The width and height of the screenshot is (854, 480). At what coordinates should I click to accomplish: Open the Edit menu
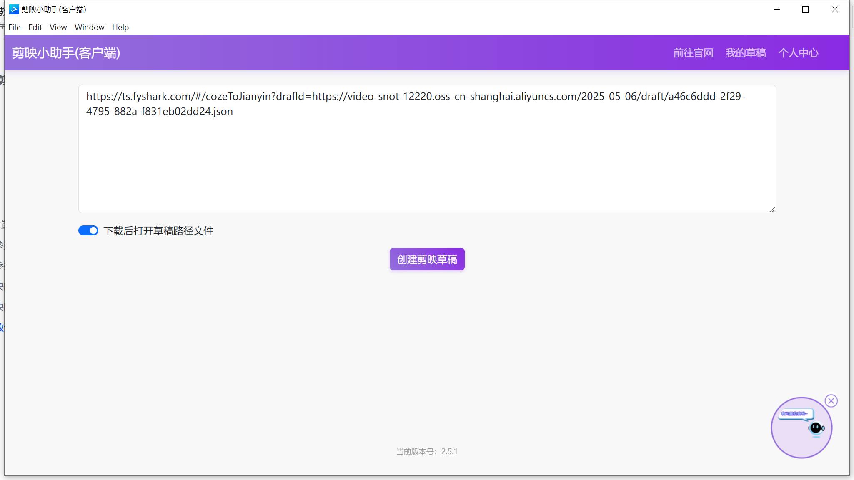coord(35,27)
